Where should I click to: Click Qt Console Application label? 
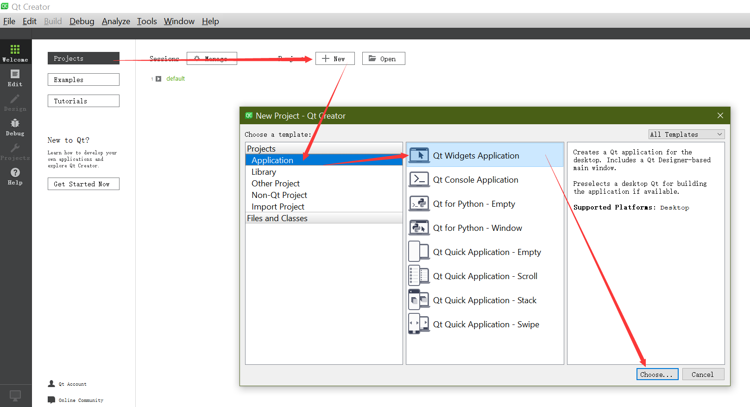(475, 180)
